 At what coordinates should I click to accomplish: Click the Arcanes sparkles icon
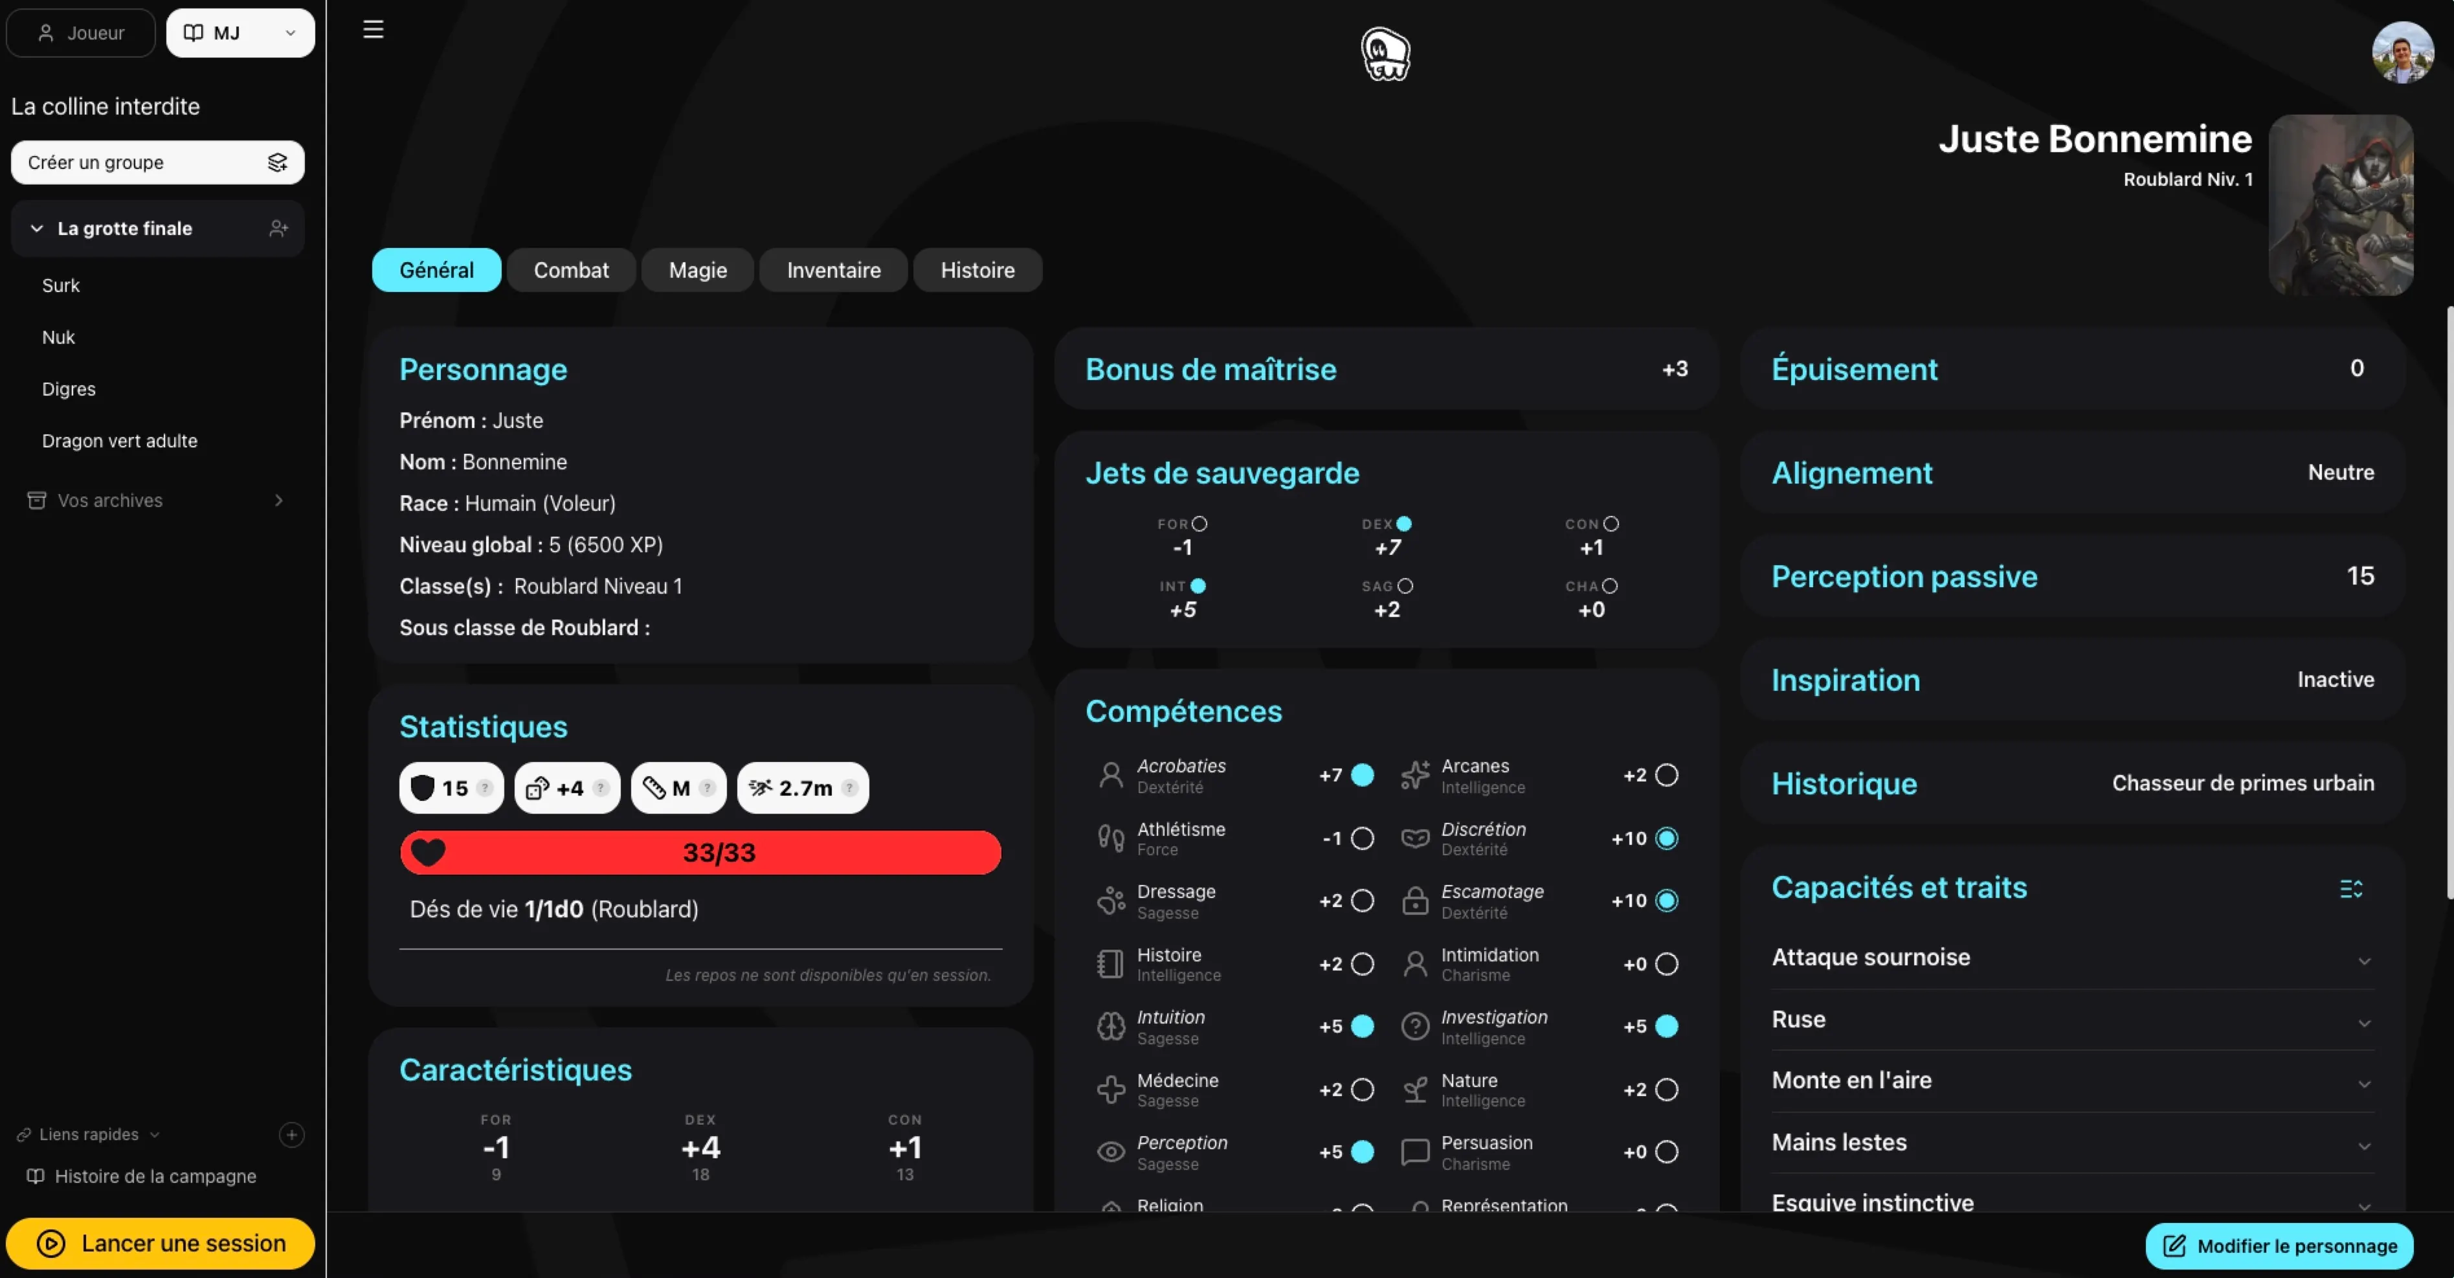tap(1416, 776)
